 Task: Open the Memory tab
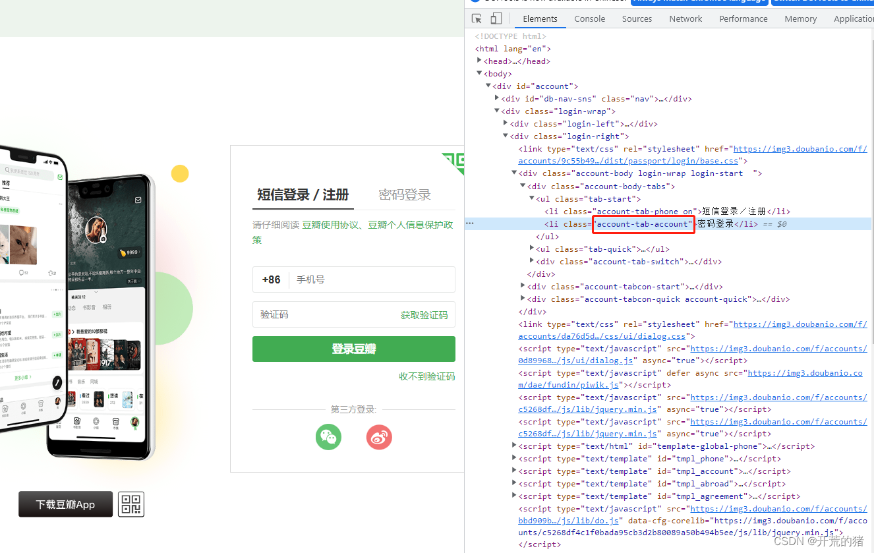[x=800, y=18]
